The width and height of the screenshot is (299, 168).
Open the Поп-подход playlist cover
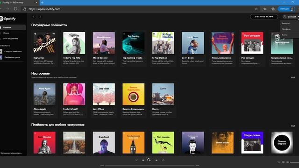point(163,142)
